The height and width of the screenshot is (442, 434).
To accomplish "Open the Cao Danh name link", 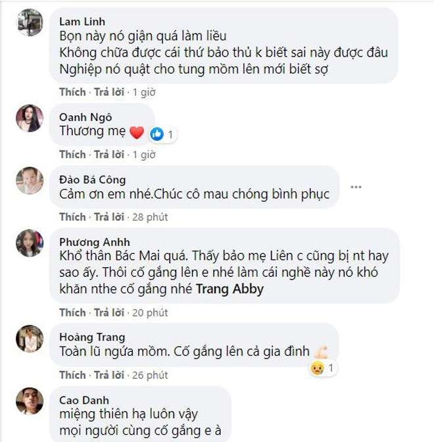I will tap(84, 400).
